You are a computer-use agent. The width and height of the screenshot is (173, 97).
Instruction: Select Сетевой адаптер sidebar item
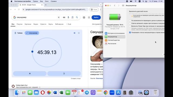[x=115, y=40]
